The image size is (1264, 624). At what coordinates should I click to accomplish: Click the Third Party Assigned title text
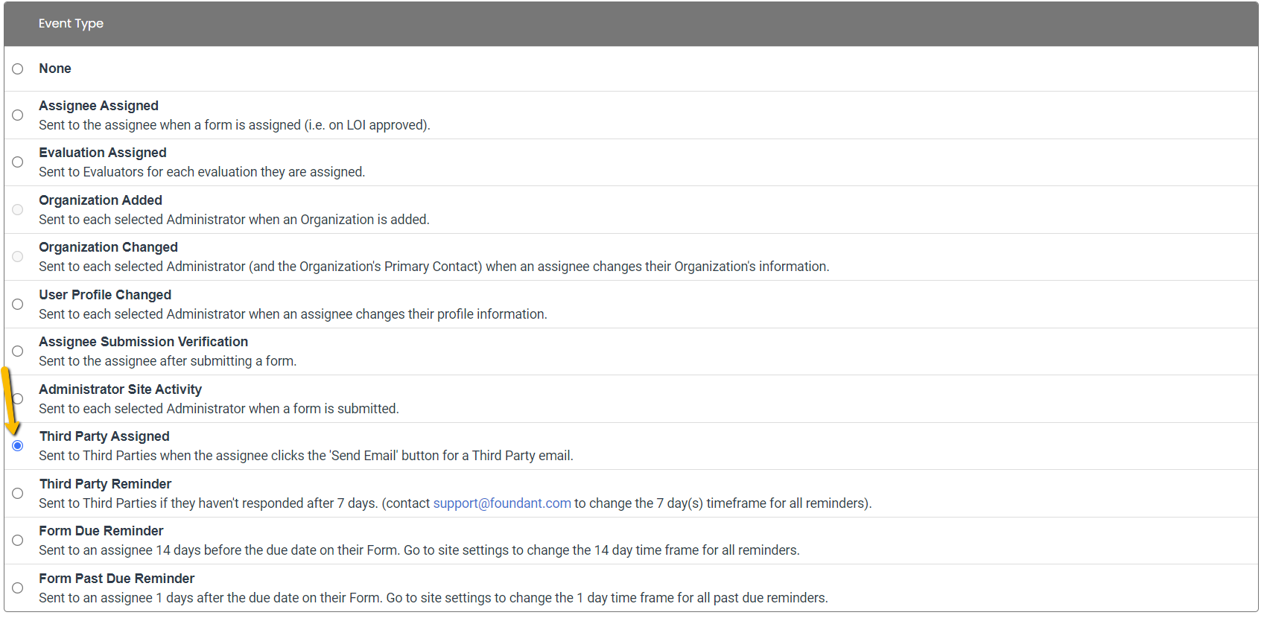pyautogui.click(x=104, y=436)
